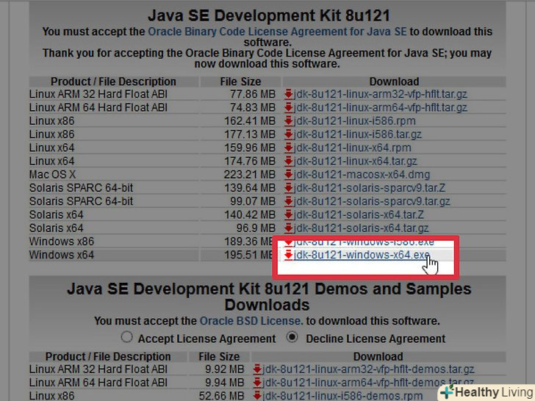Click download arrow icon beside jdk-8u121-solaris-x64.tar.gz
535x401 pixels.
289,228
